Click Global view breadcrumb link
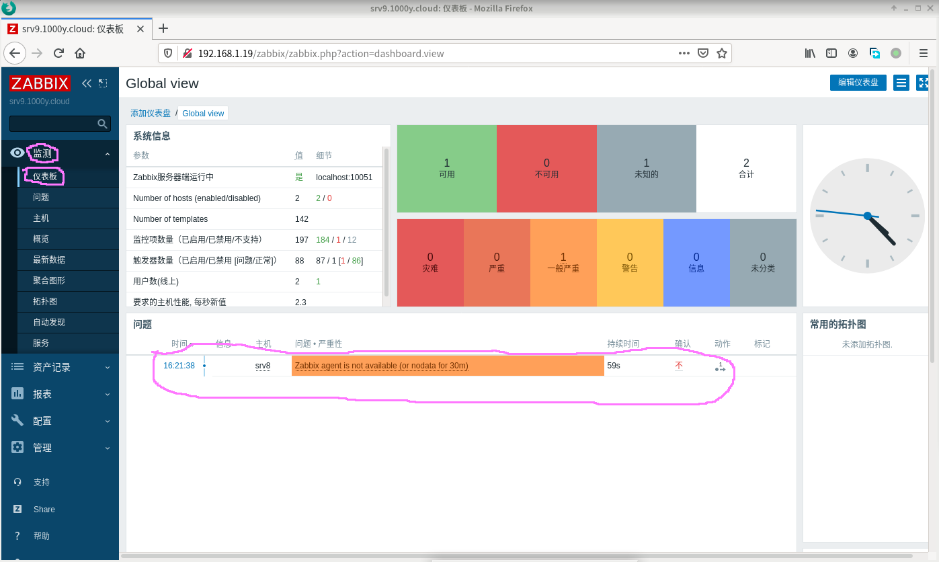This screenshot has width=939, height=562. [x=203, y=114]
